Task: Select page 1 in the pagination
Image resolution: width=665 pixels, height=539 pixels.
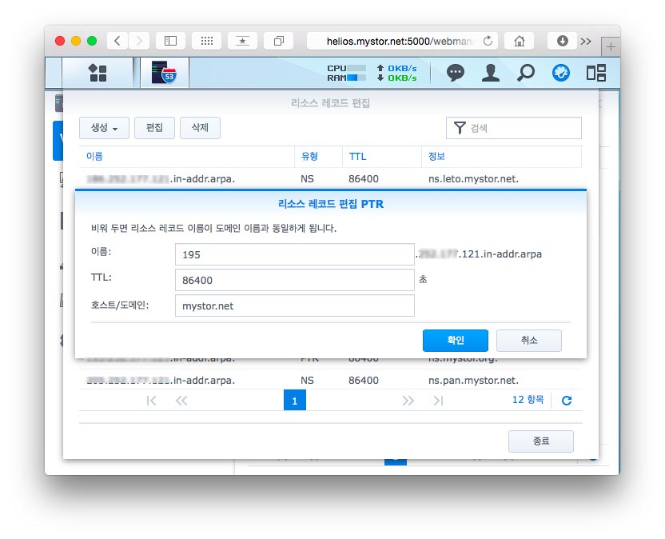Action: [x=294, y=401]
